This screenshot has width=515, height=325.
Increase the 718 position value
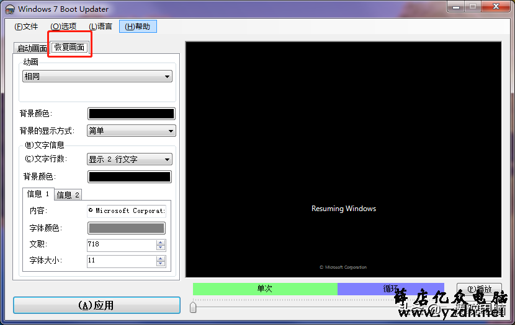[x=161, y=243]
